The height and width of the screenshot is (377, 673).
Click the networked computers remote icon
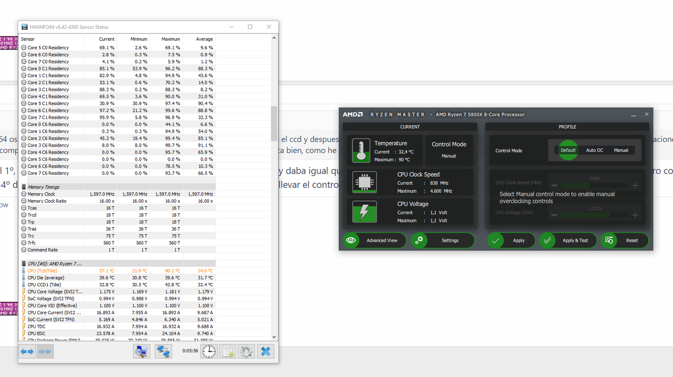coord(164,351)
